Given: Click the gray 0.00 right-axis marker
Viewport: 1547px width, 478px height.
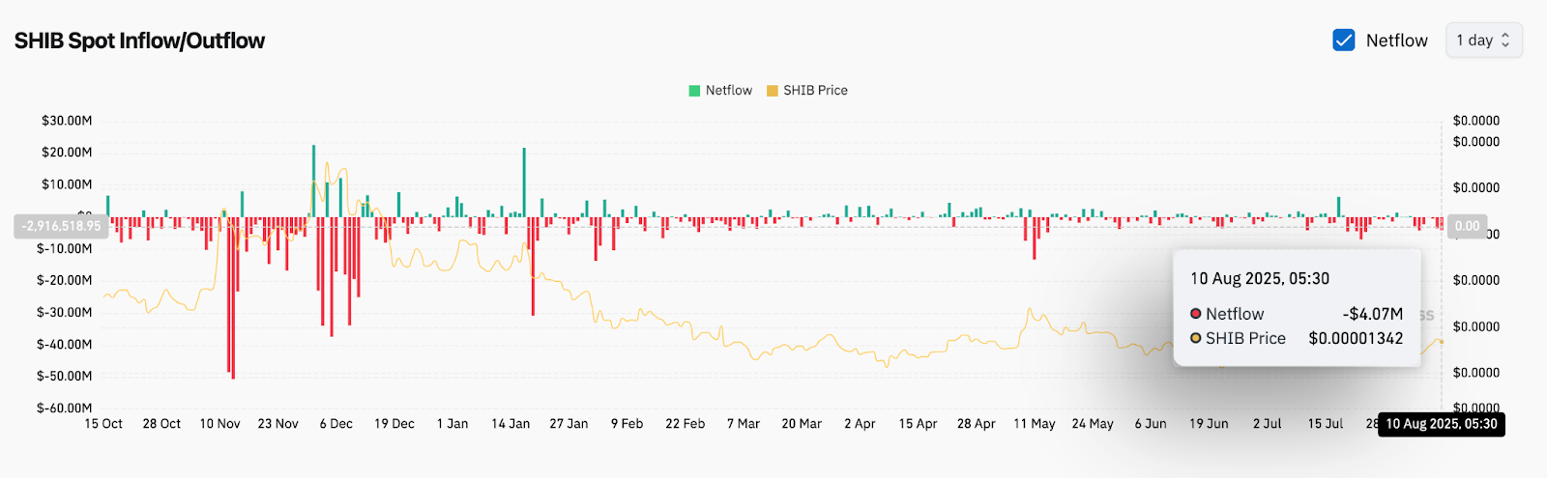Looking at the screenshot, I should [1467, 226].
